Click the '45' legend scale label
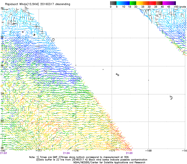This screenshot has width=187, height=164. (169, 7)
